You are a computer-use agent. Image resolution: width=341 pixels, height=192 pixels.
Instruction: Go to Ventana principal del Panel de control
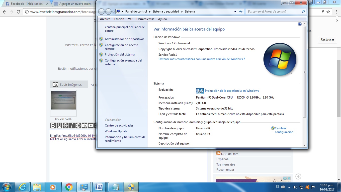(x=125, y=29)
